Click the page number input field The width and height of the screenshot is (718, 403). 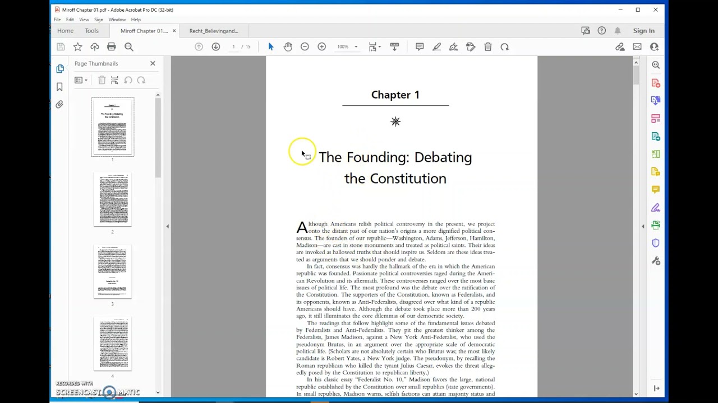tap(233, 47)
